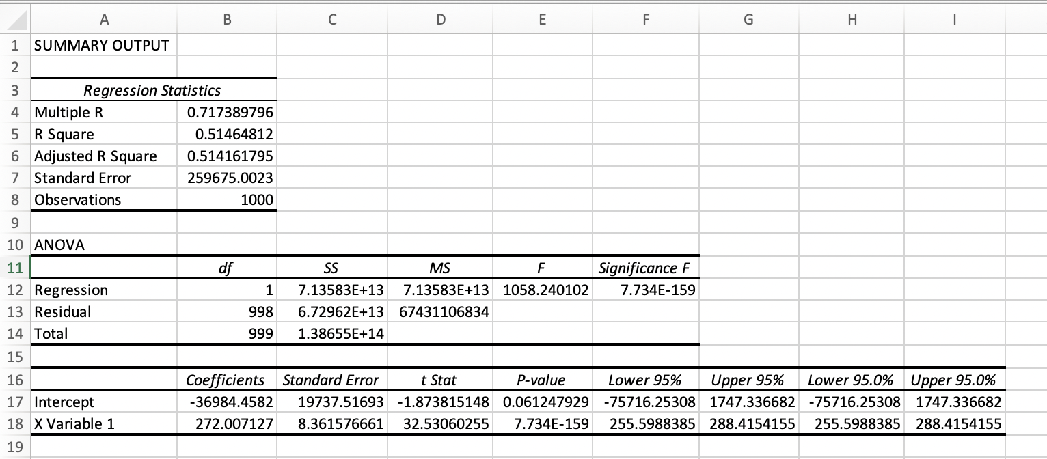Select the Residual SS value cell
Viewport: 1047px width, 459px height.
[x=332, y=311]
